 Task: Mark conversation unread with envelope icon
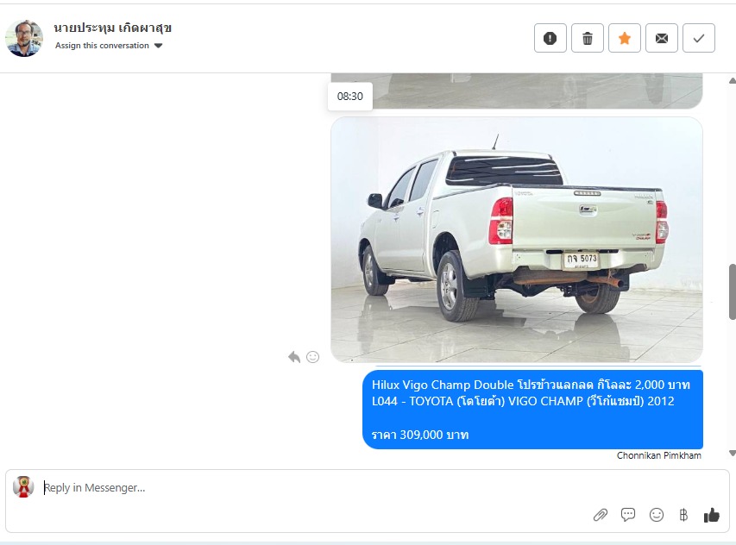pos(662,38)
